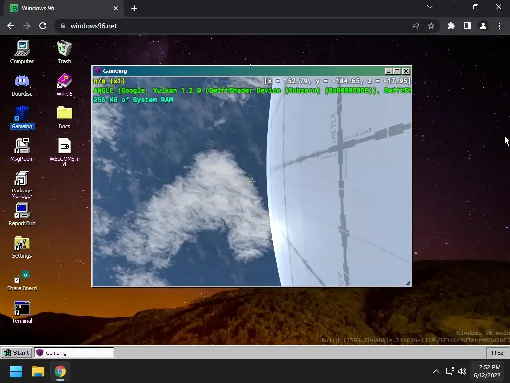Open the Docs folder icon

pyautogui.click(x=64, y=118)
